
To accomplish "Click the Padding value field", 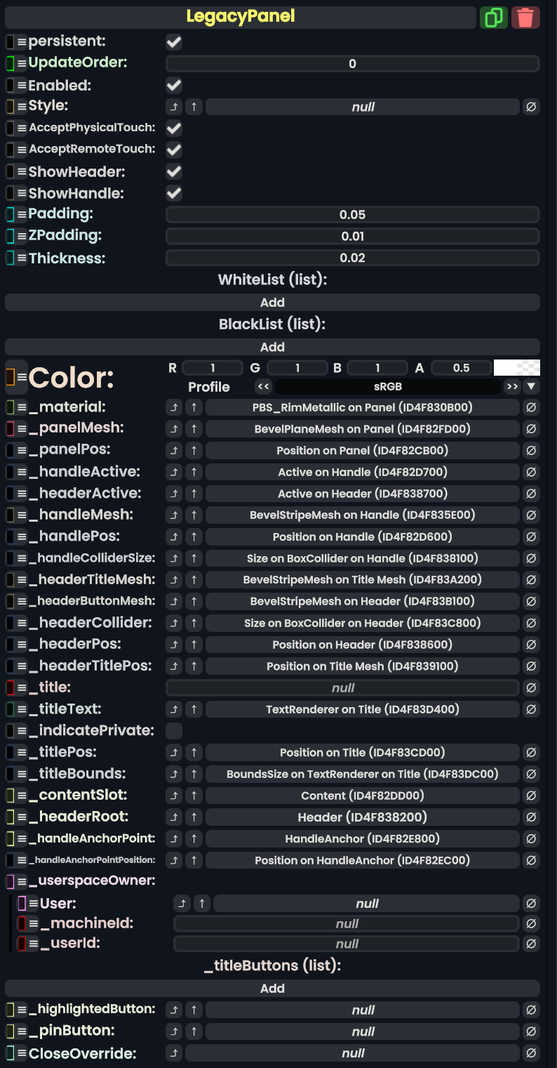I will pyautogui.click(x=352, y=215).
